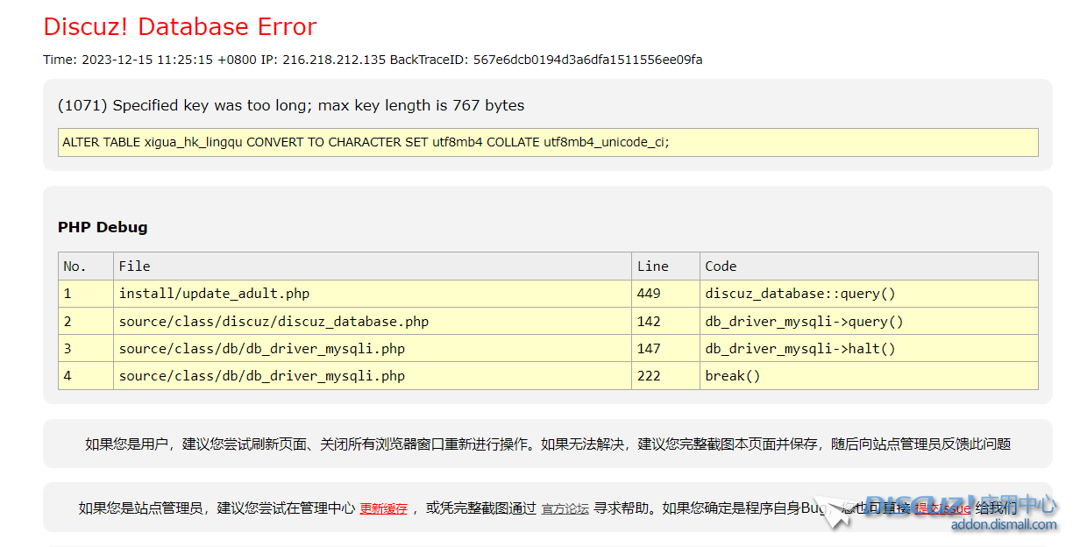Click the File column header
The height and width of the screenshot is (547, 1073).
pyautogui.click(x=135, y=266)
